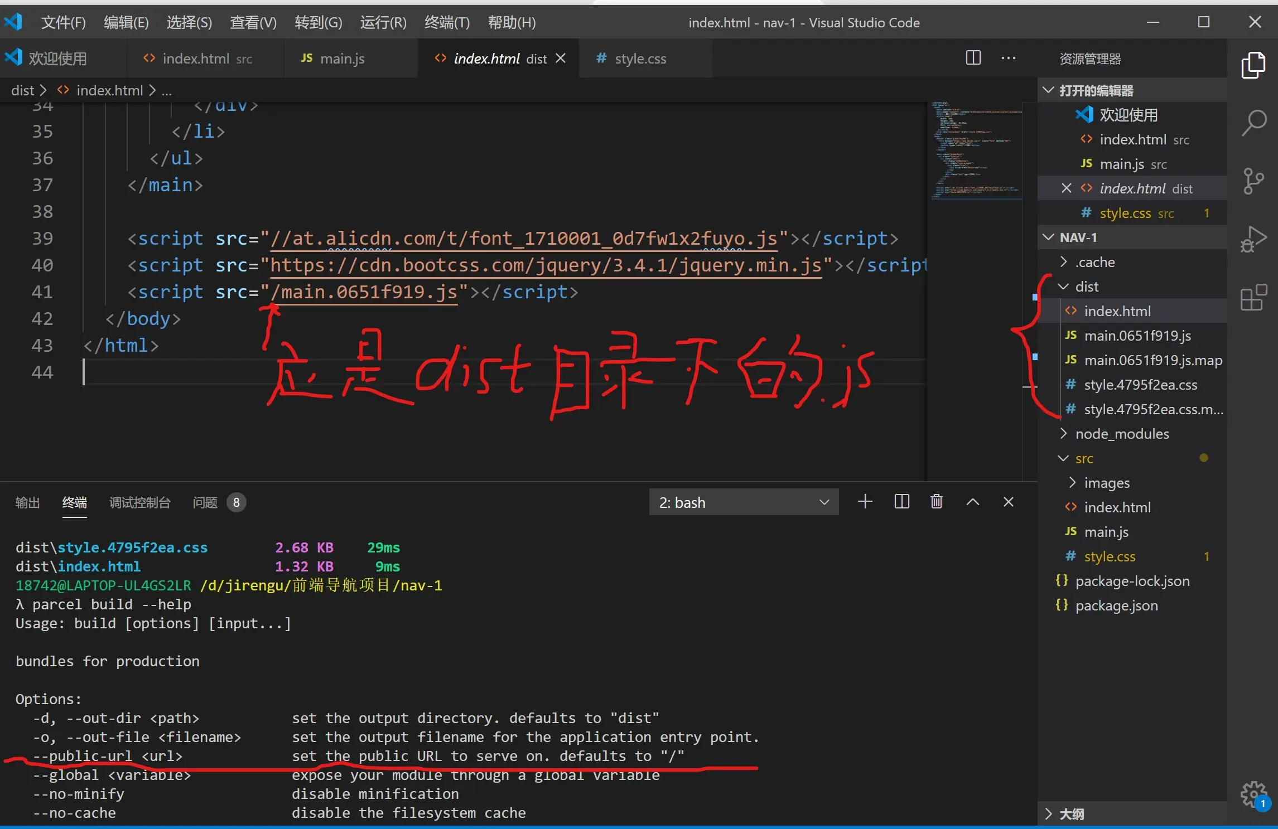Split the editor to the right
Image resolution: width=1278 pixels, height=829 pixels.
point(973,58)
